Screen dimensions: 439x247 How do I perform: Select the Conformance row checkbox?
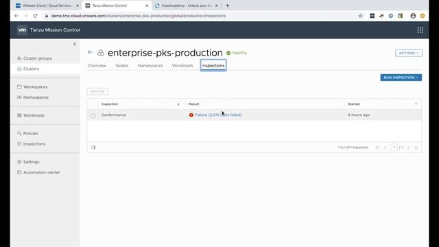click(x=93, y=116)
